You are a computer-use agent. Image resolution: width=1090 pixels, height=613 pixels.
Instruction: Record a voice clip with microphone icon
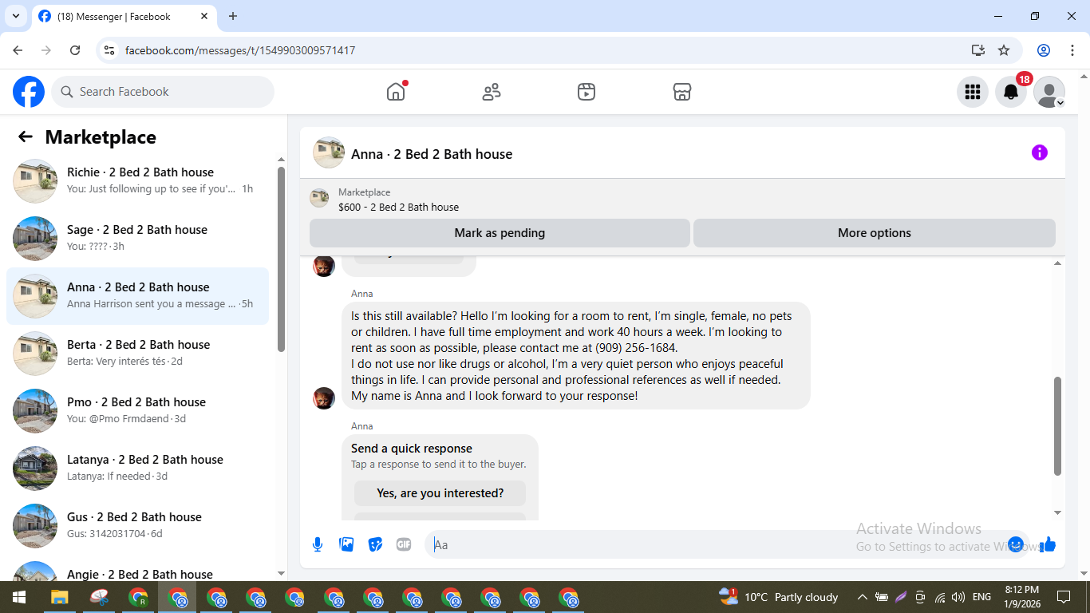pyautogui.click(x=318, y=544)
